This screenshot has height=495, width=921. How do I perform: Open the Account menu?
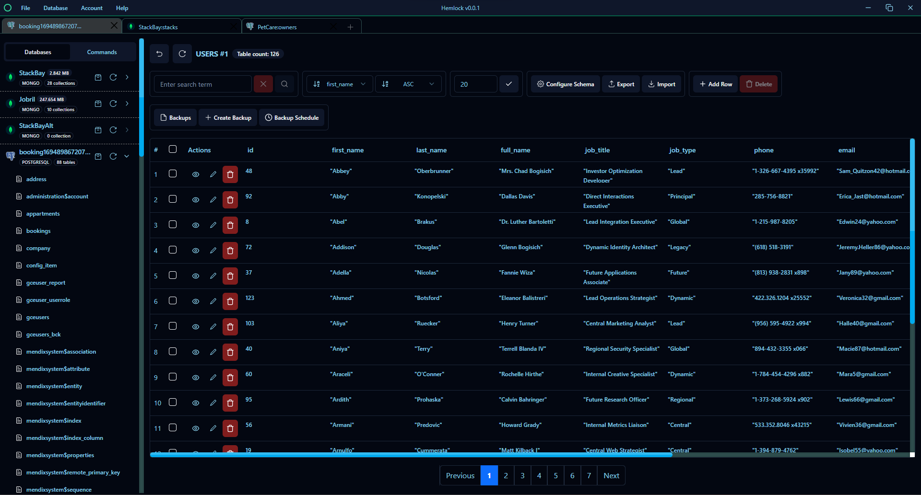click(x=92, y=8)
